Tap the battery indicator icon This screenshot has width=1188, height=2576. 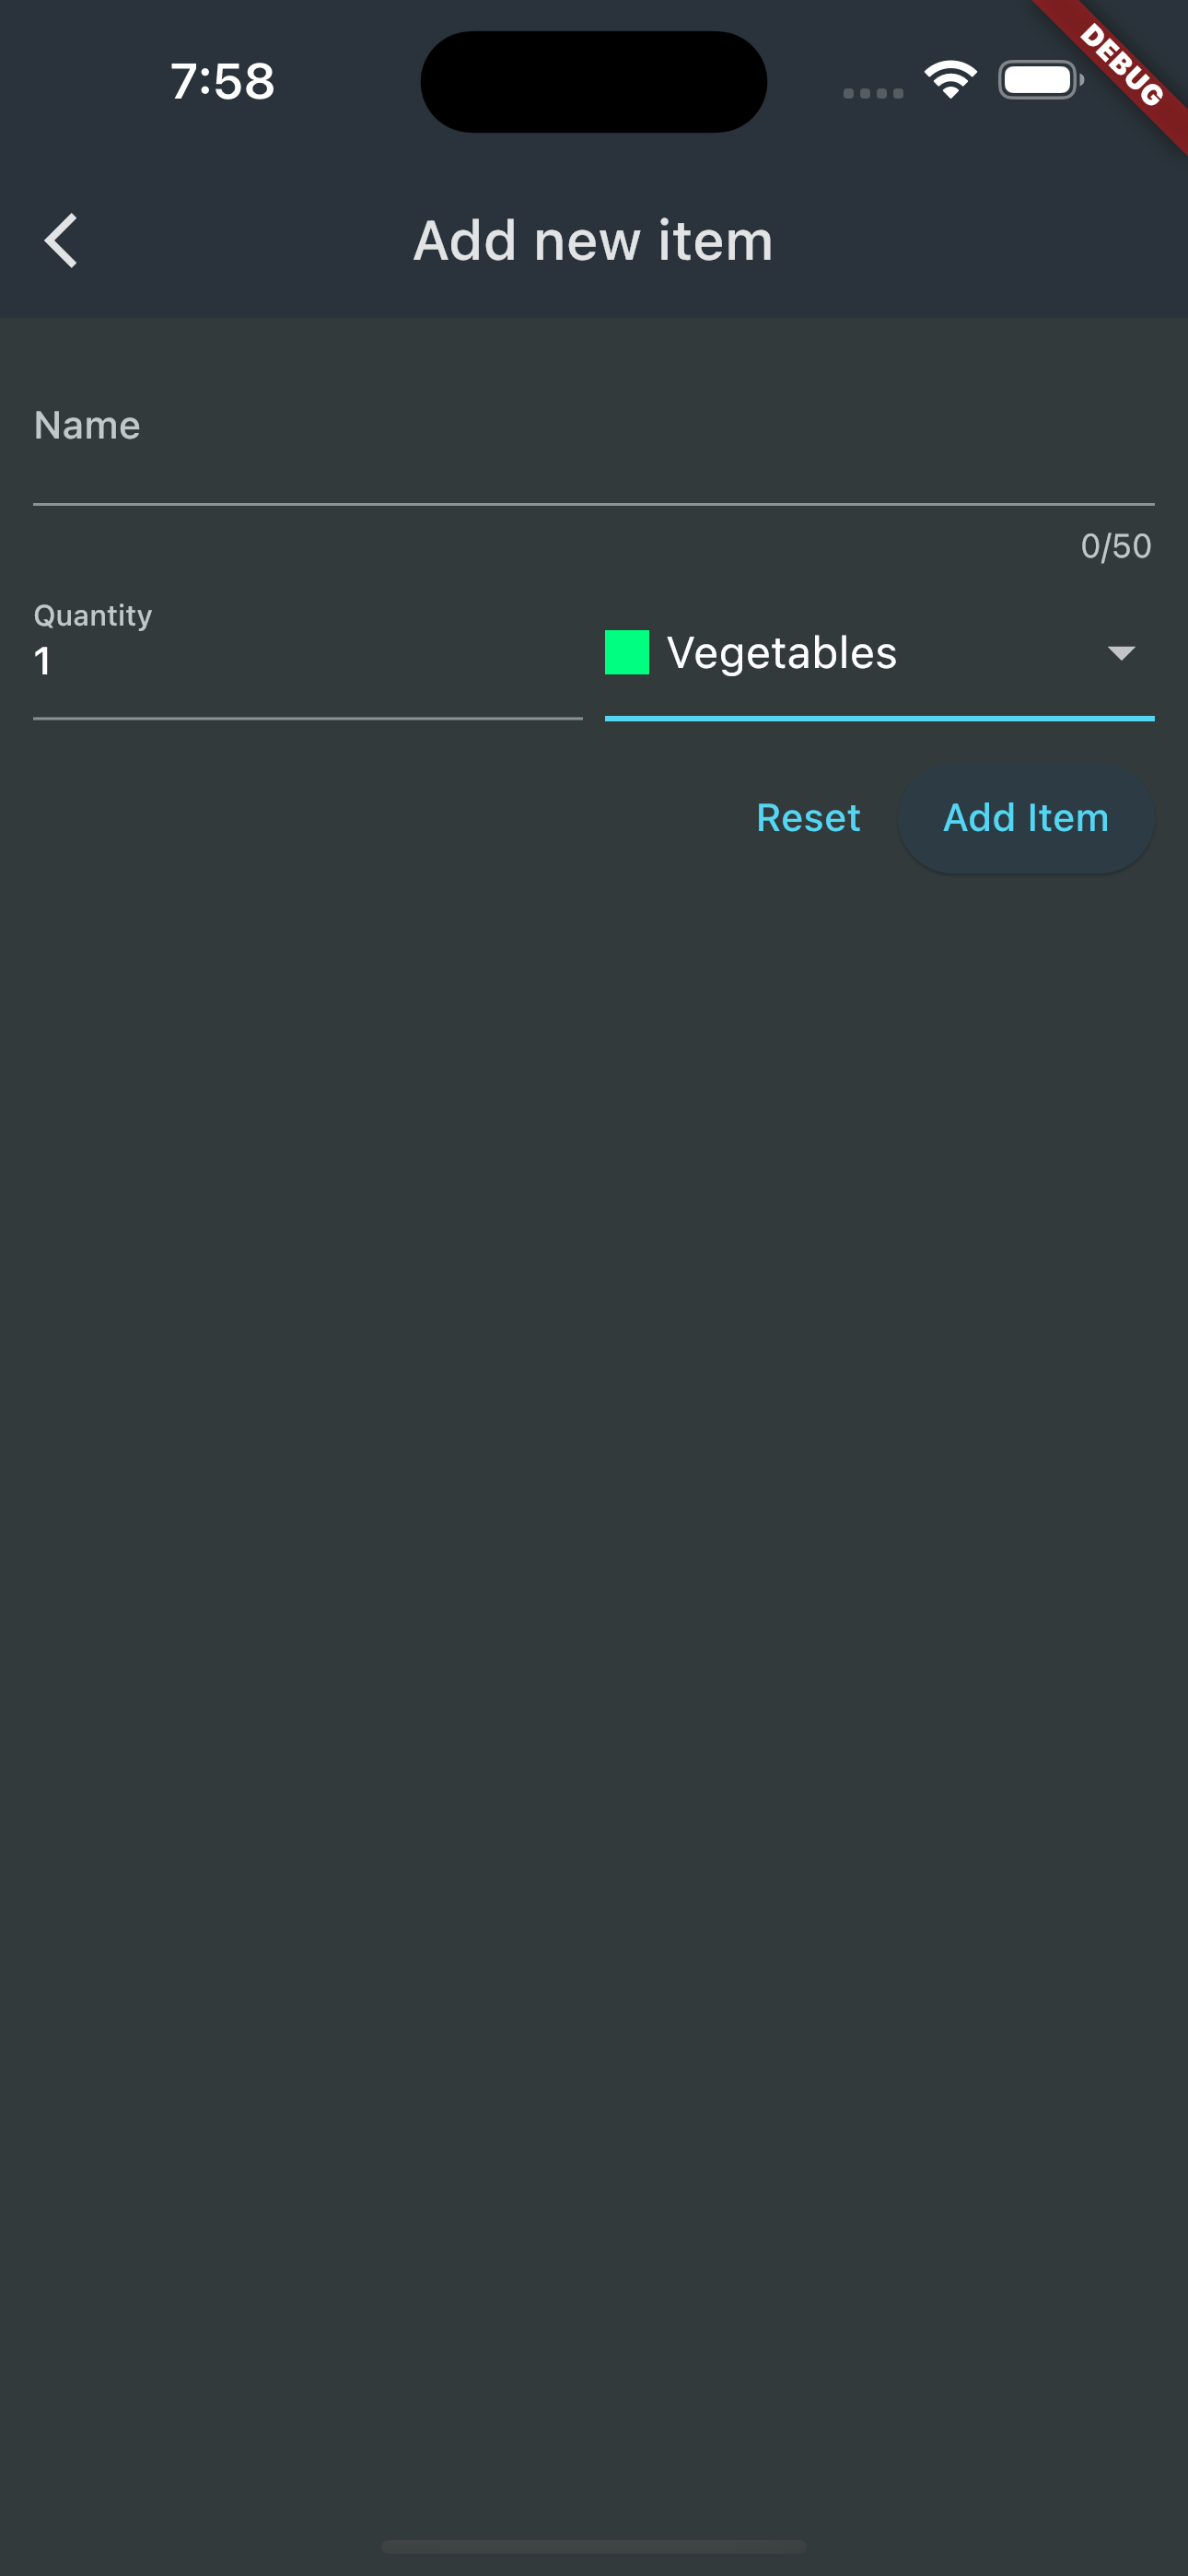click(1040, 80)
